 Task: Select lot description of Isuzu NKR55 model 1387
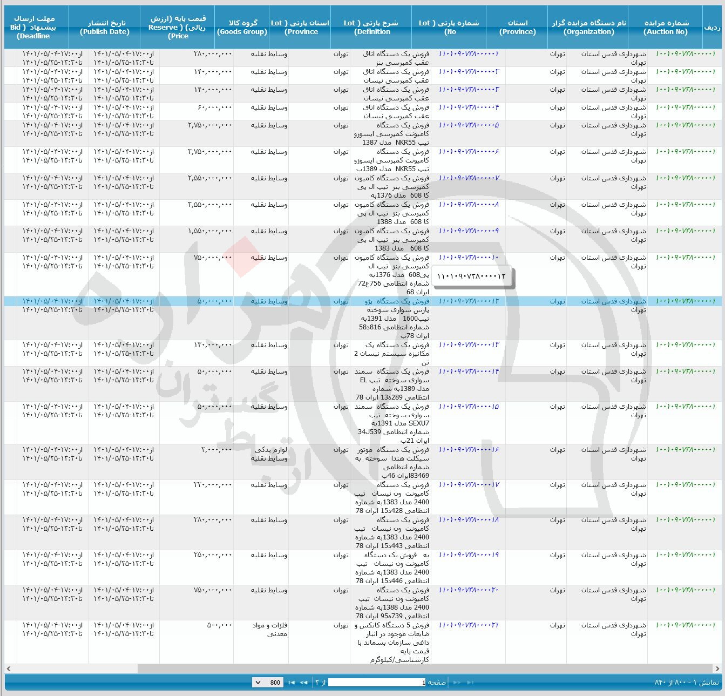tap(391, 134)
